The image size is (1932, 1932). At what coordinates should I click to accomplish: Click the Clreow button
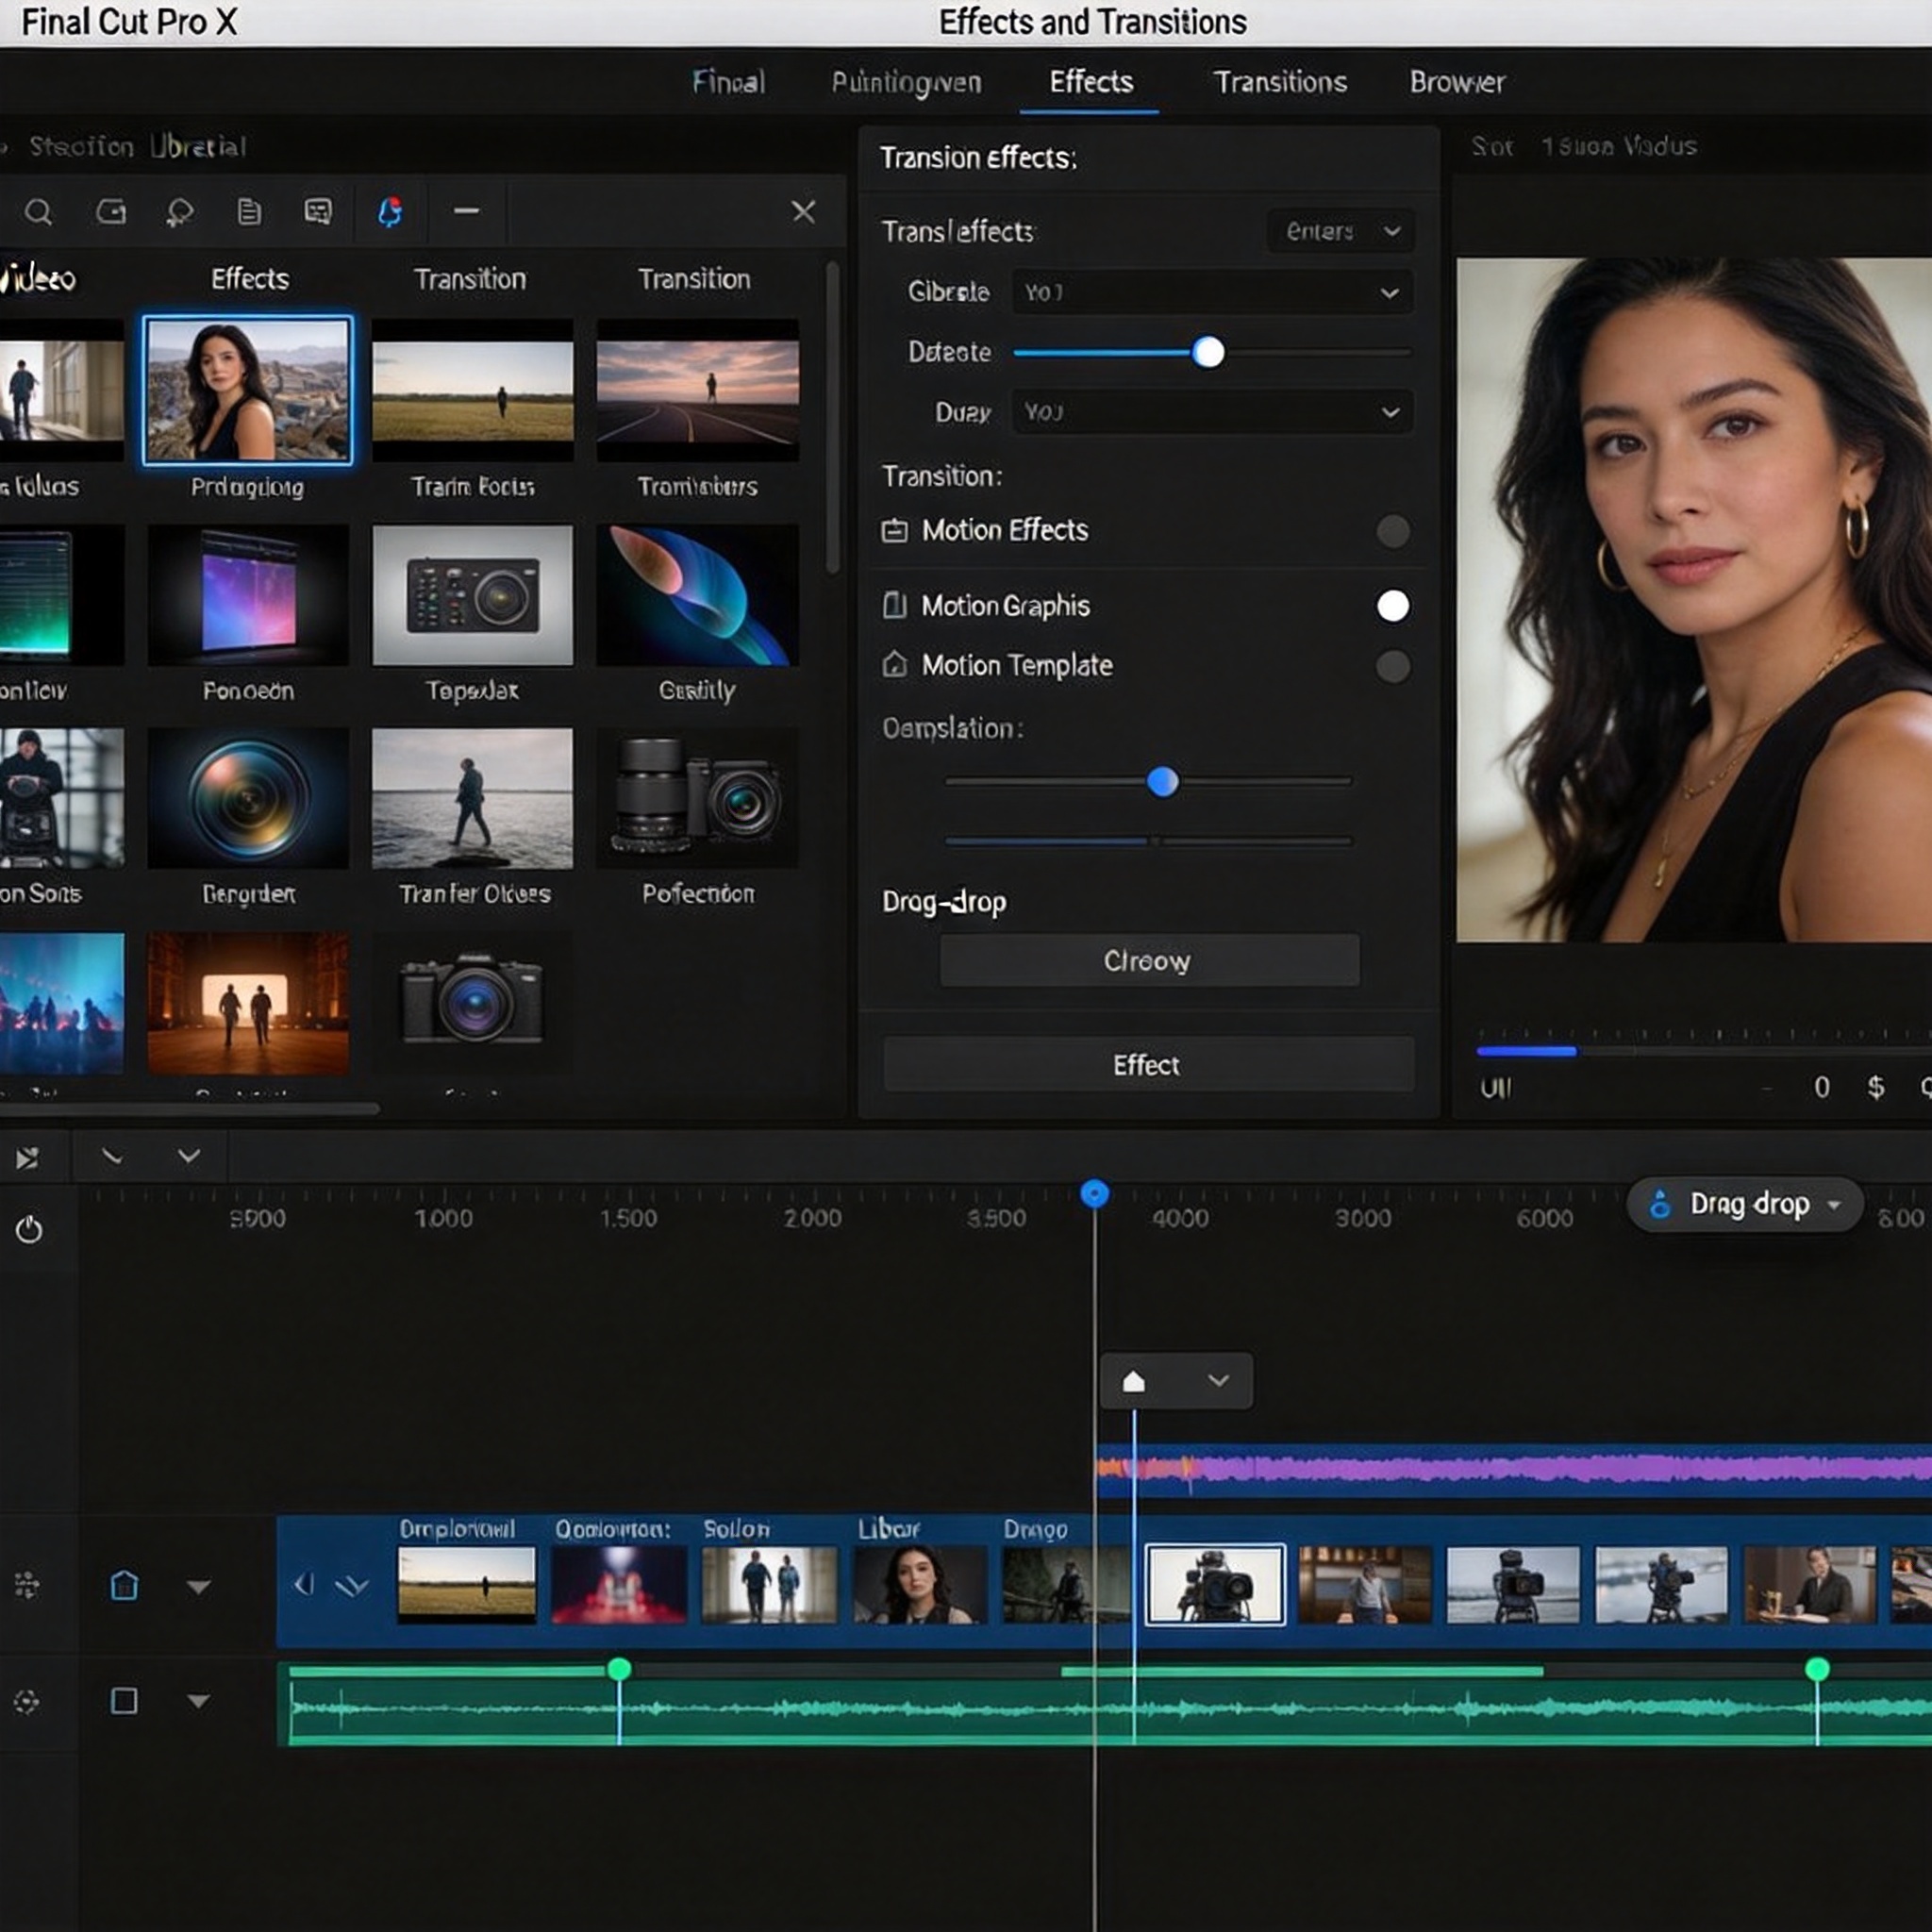pyautogui.click(x=1149, y=961)
